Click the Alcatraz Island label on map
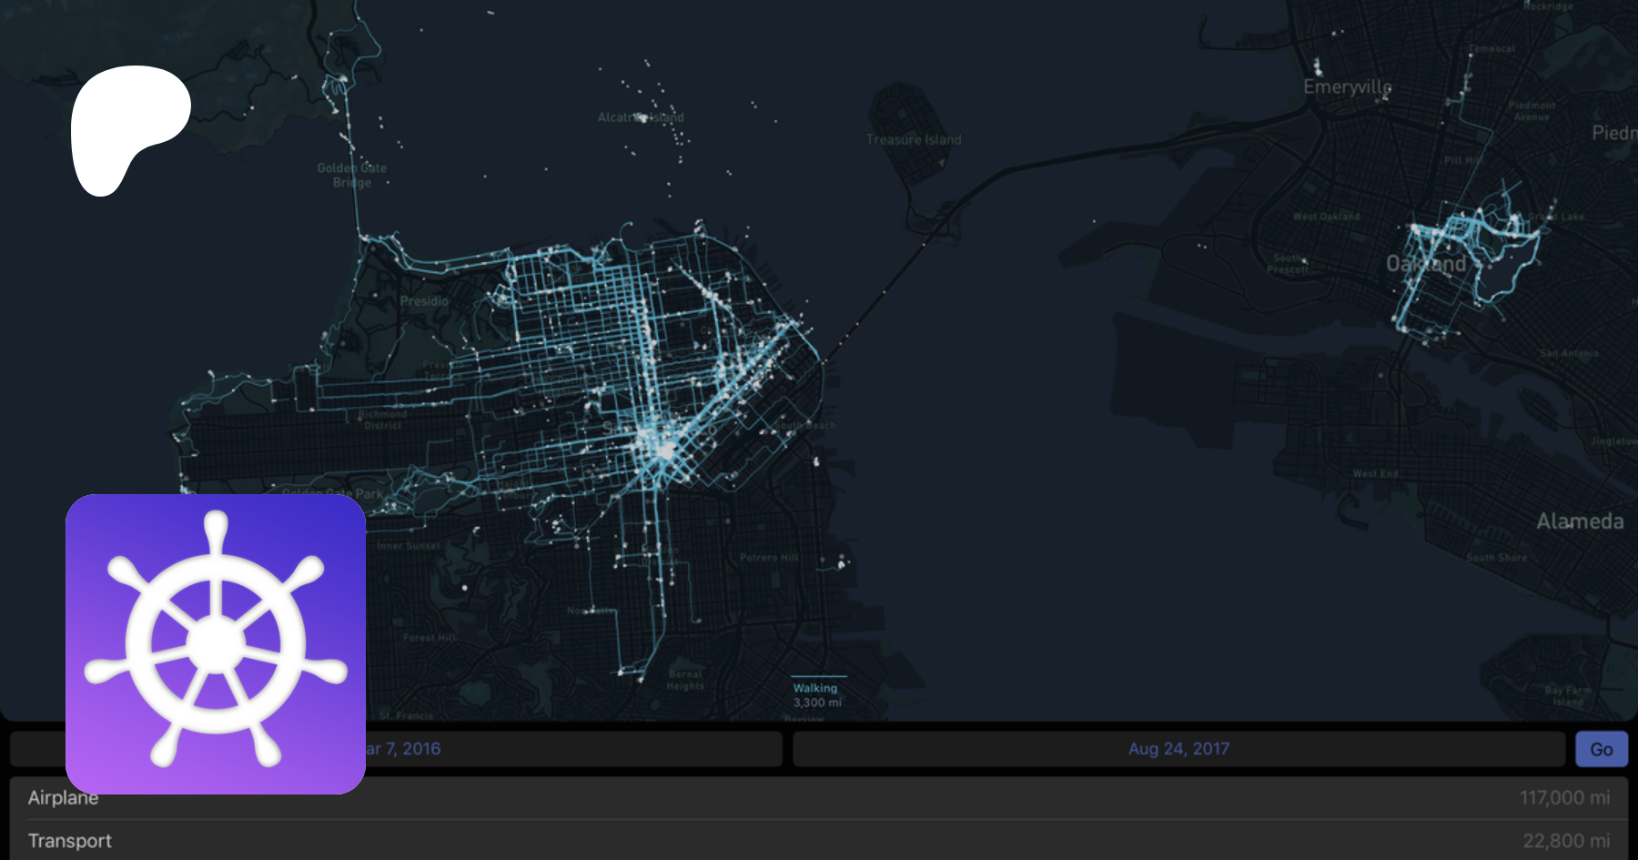The height and width of the screenshot is (860, 1638). pos(641,117)
